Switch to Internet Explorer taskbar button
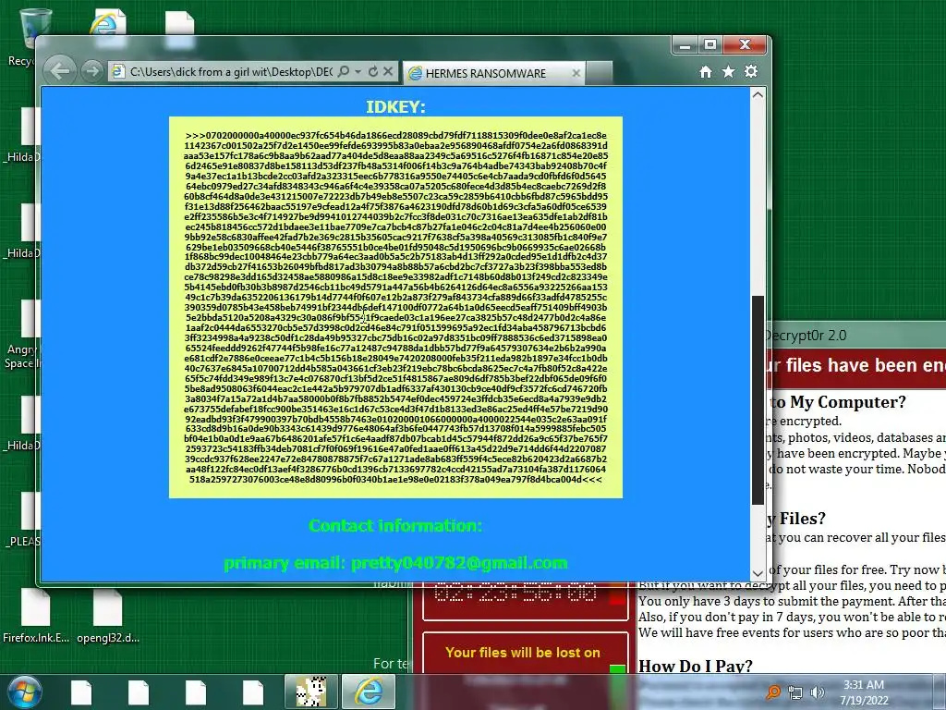946x710 pixels. [x=369, y=692]
